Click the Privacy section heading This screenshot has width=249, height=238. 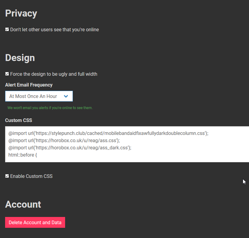point(21,14)
